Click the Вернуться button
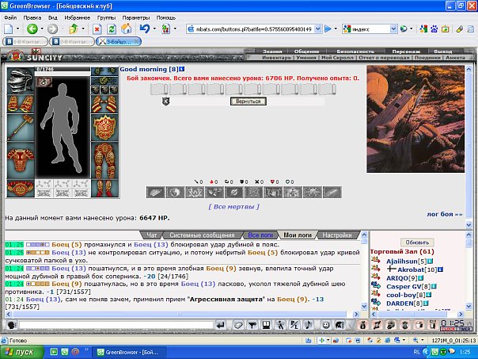478x359 pixels. (x=248, y=101)
